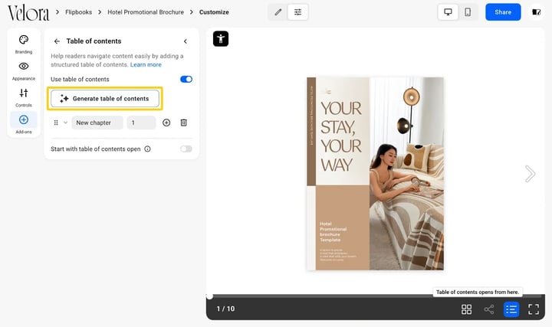552x327 pixels.
Task: Turn off Use table of contents
Action: 186,79
